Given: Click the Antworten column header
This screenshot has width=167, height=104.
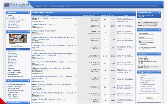Looking at the screenshot, I should click(105, 15).
